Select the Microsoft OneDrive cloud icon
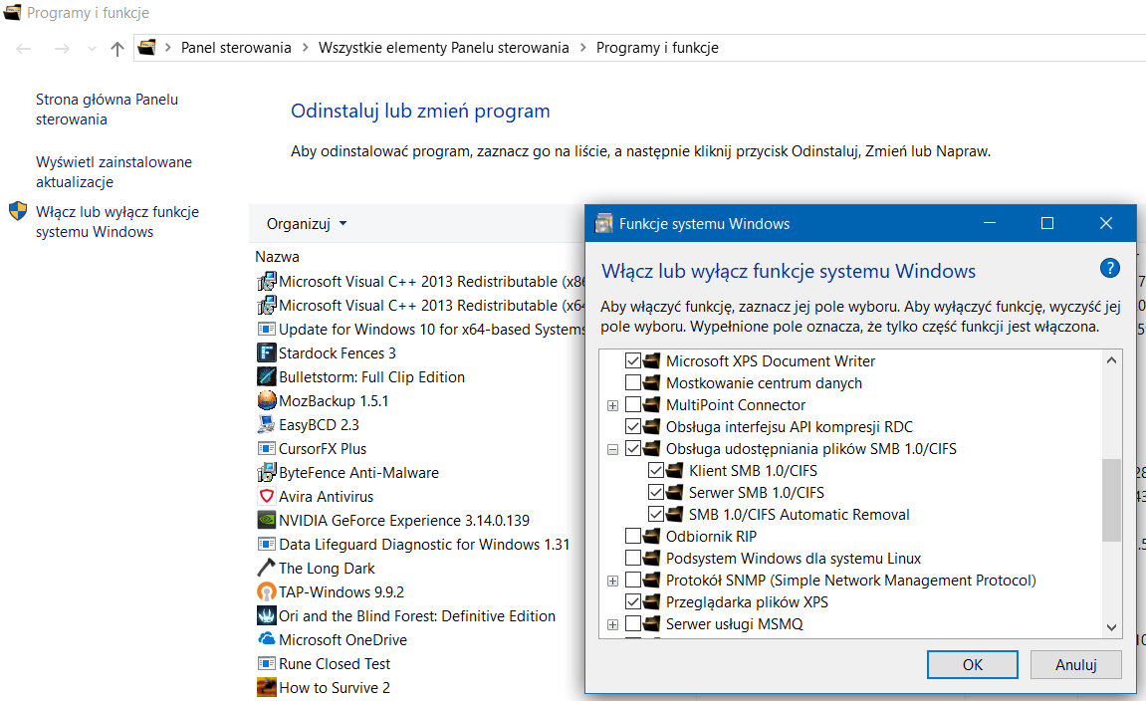The height and width of the screenshot is (701, 1146). coord(267,639)
